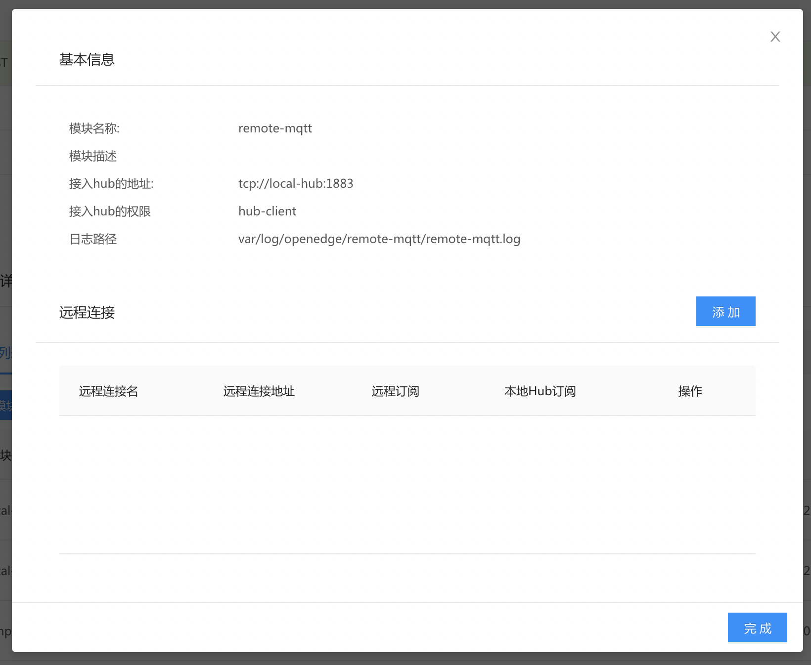Click the module name value remote-mqtt

275,128
